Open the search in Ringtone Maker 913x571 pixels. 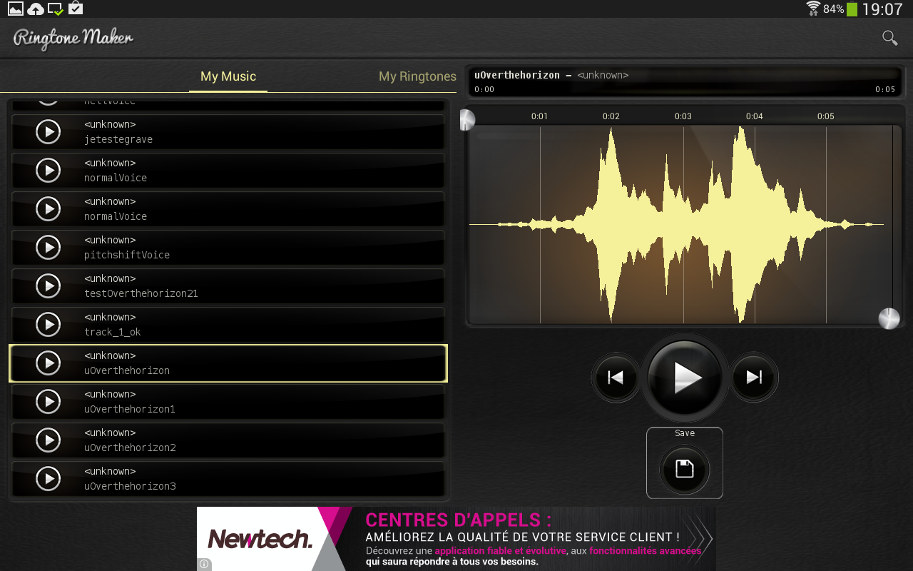coord(889,37)
